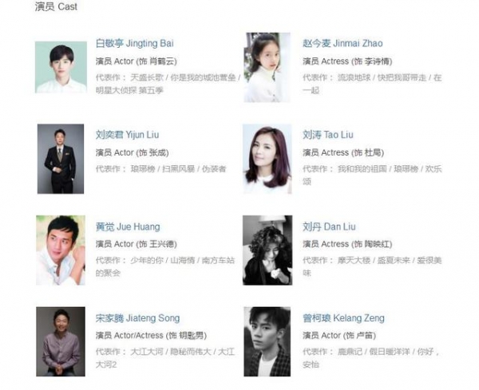
Task: Click the 演员 Cast section heading
Action: pyautogui.click(x=56, y=6)
